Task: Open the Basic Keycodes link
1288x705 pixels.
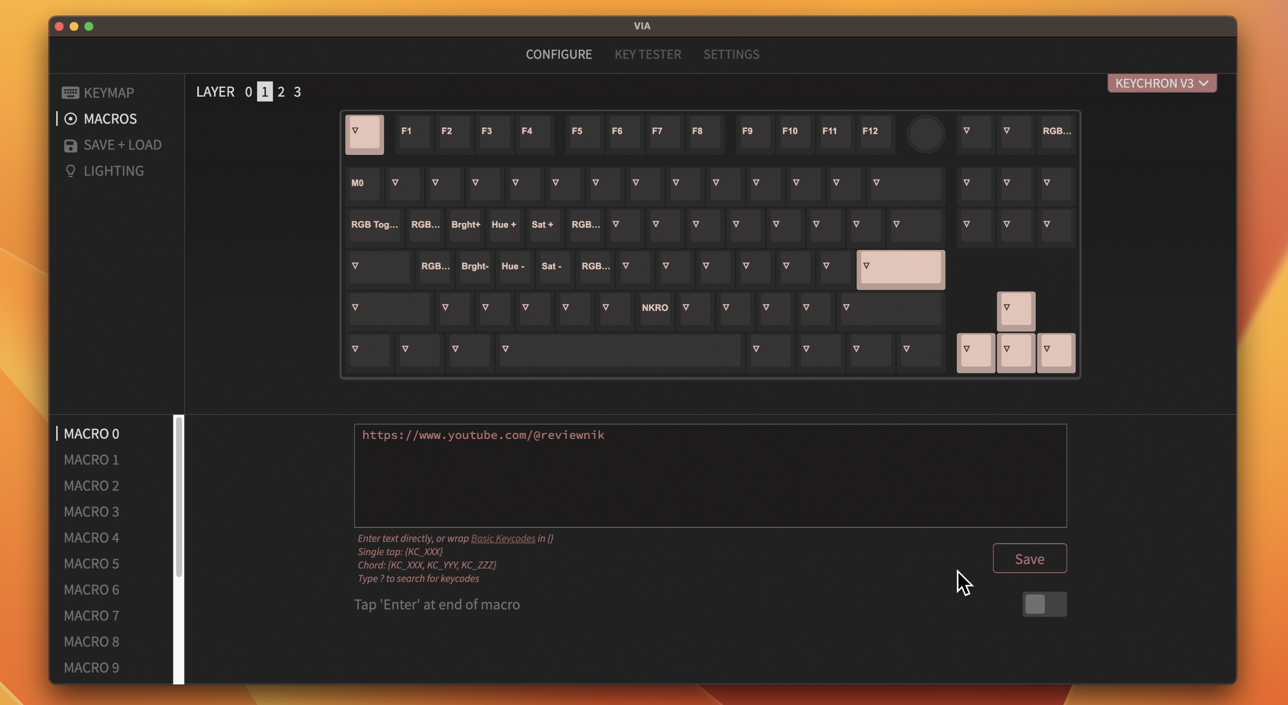Action: point(502,538)
